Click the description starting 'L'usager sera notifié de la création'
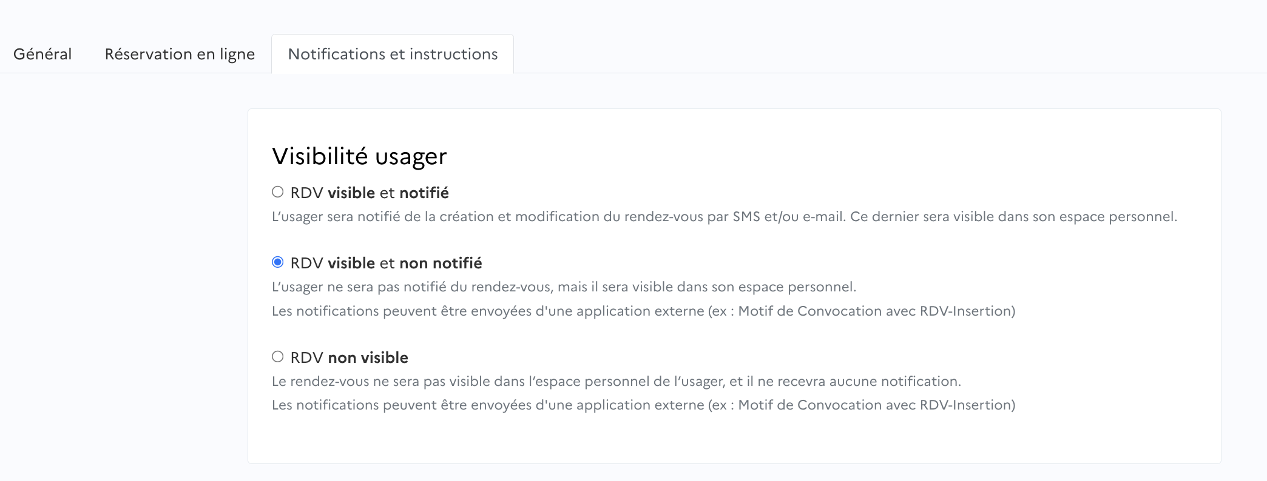The height and width of the screenshot is (481, 1267). (x=724, y=216)
